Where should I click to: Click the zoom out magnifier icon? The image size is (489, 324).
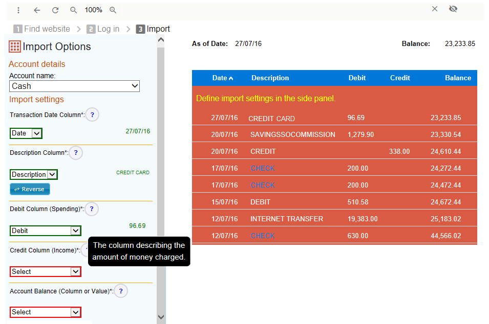pos(74,10)
